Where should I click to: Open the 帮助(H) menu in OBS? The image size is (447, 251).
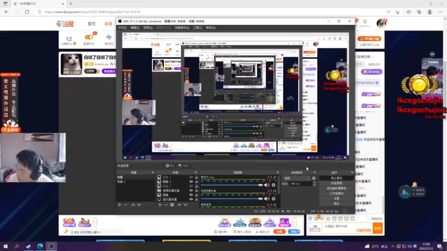tap(211, 27)
